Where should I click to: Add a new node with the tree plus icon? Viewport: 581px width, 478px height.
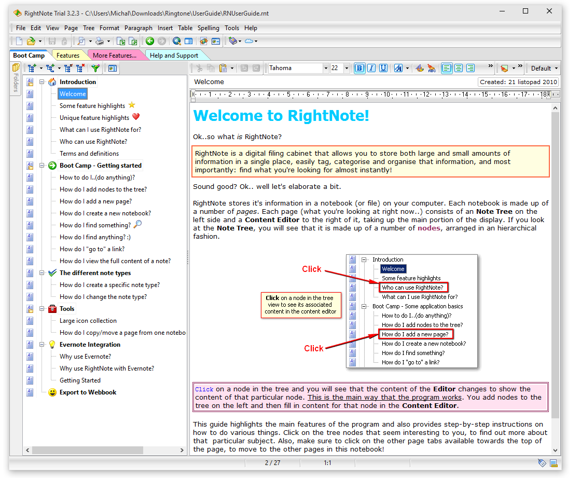32,68
